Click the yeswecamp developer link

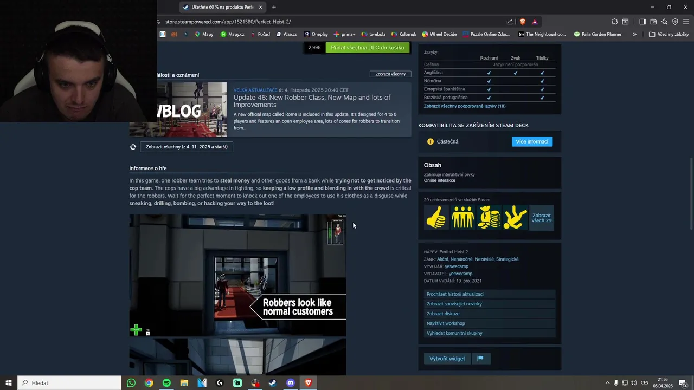pos(457,266)
